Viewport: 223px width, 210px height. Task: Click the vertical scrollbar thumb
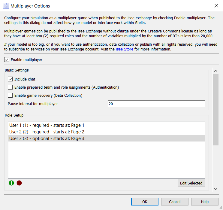[x=215, y=110]
